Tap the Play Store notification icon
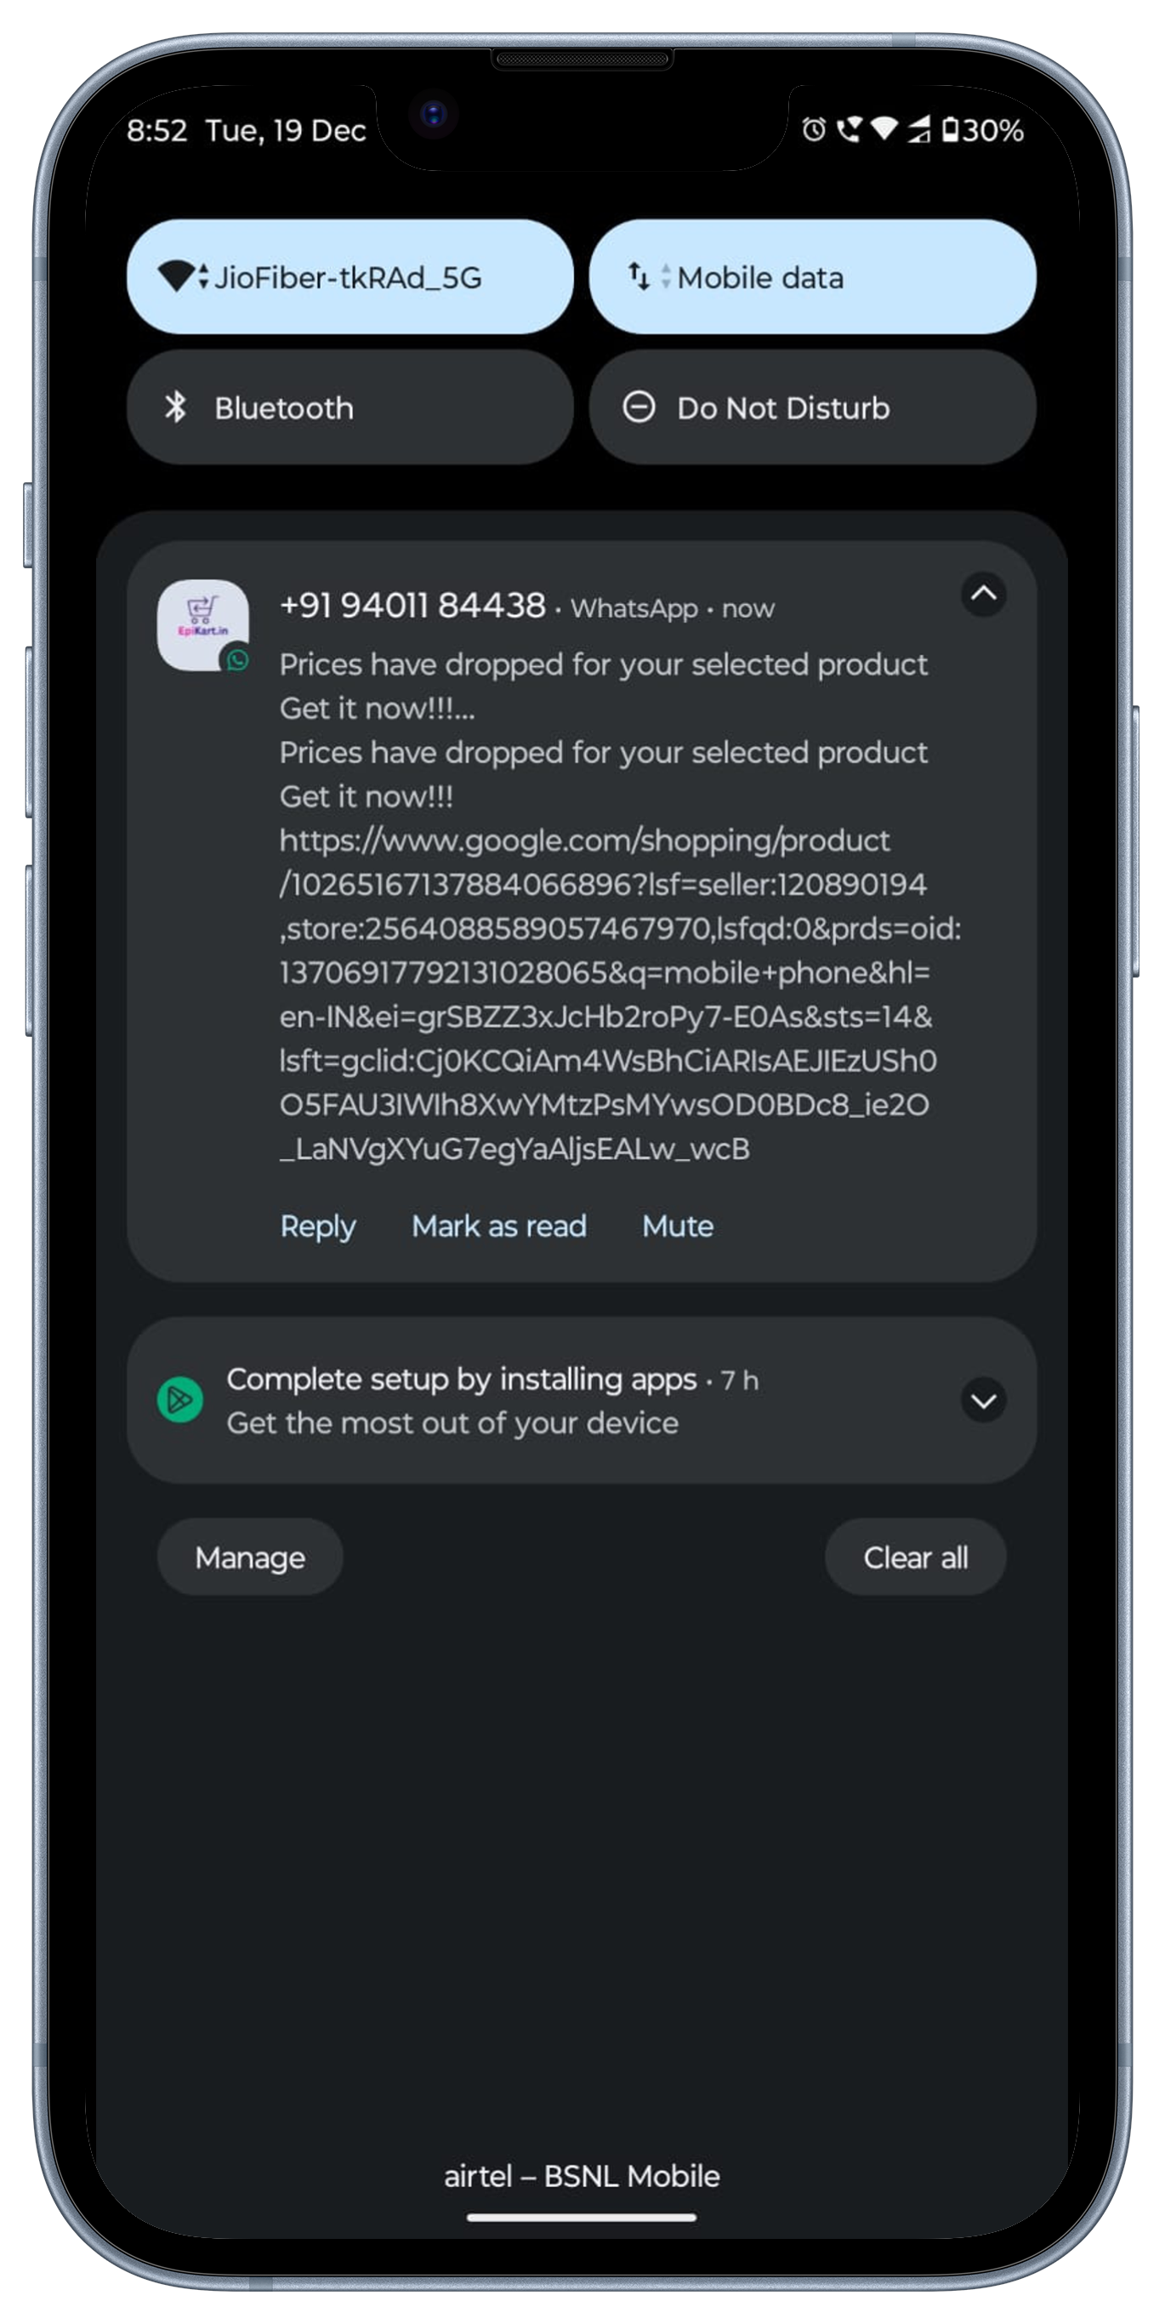The height and width of the screenshot is (2324, 1165). coord(180,1399)
